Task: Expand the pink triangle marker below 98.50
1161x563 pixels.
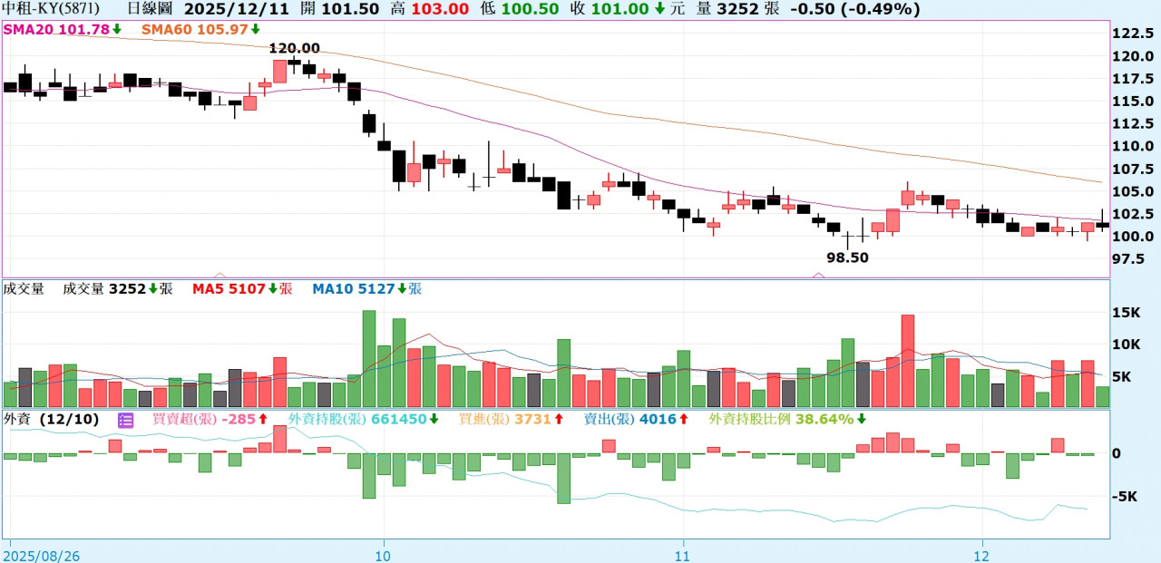Action: [820, 274]
